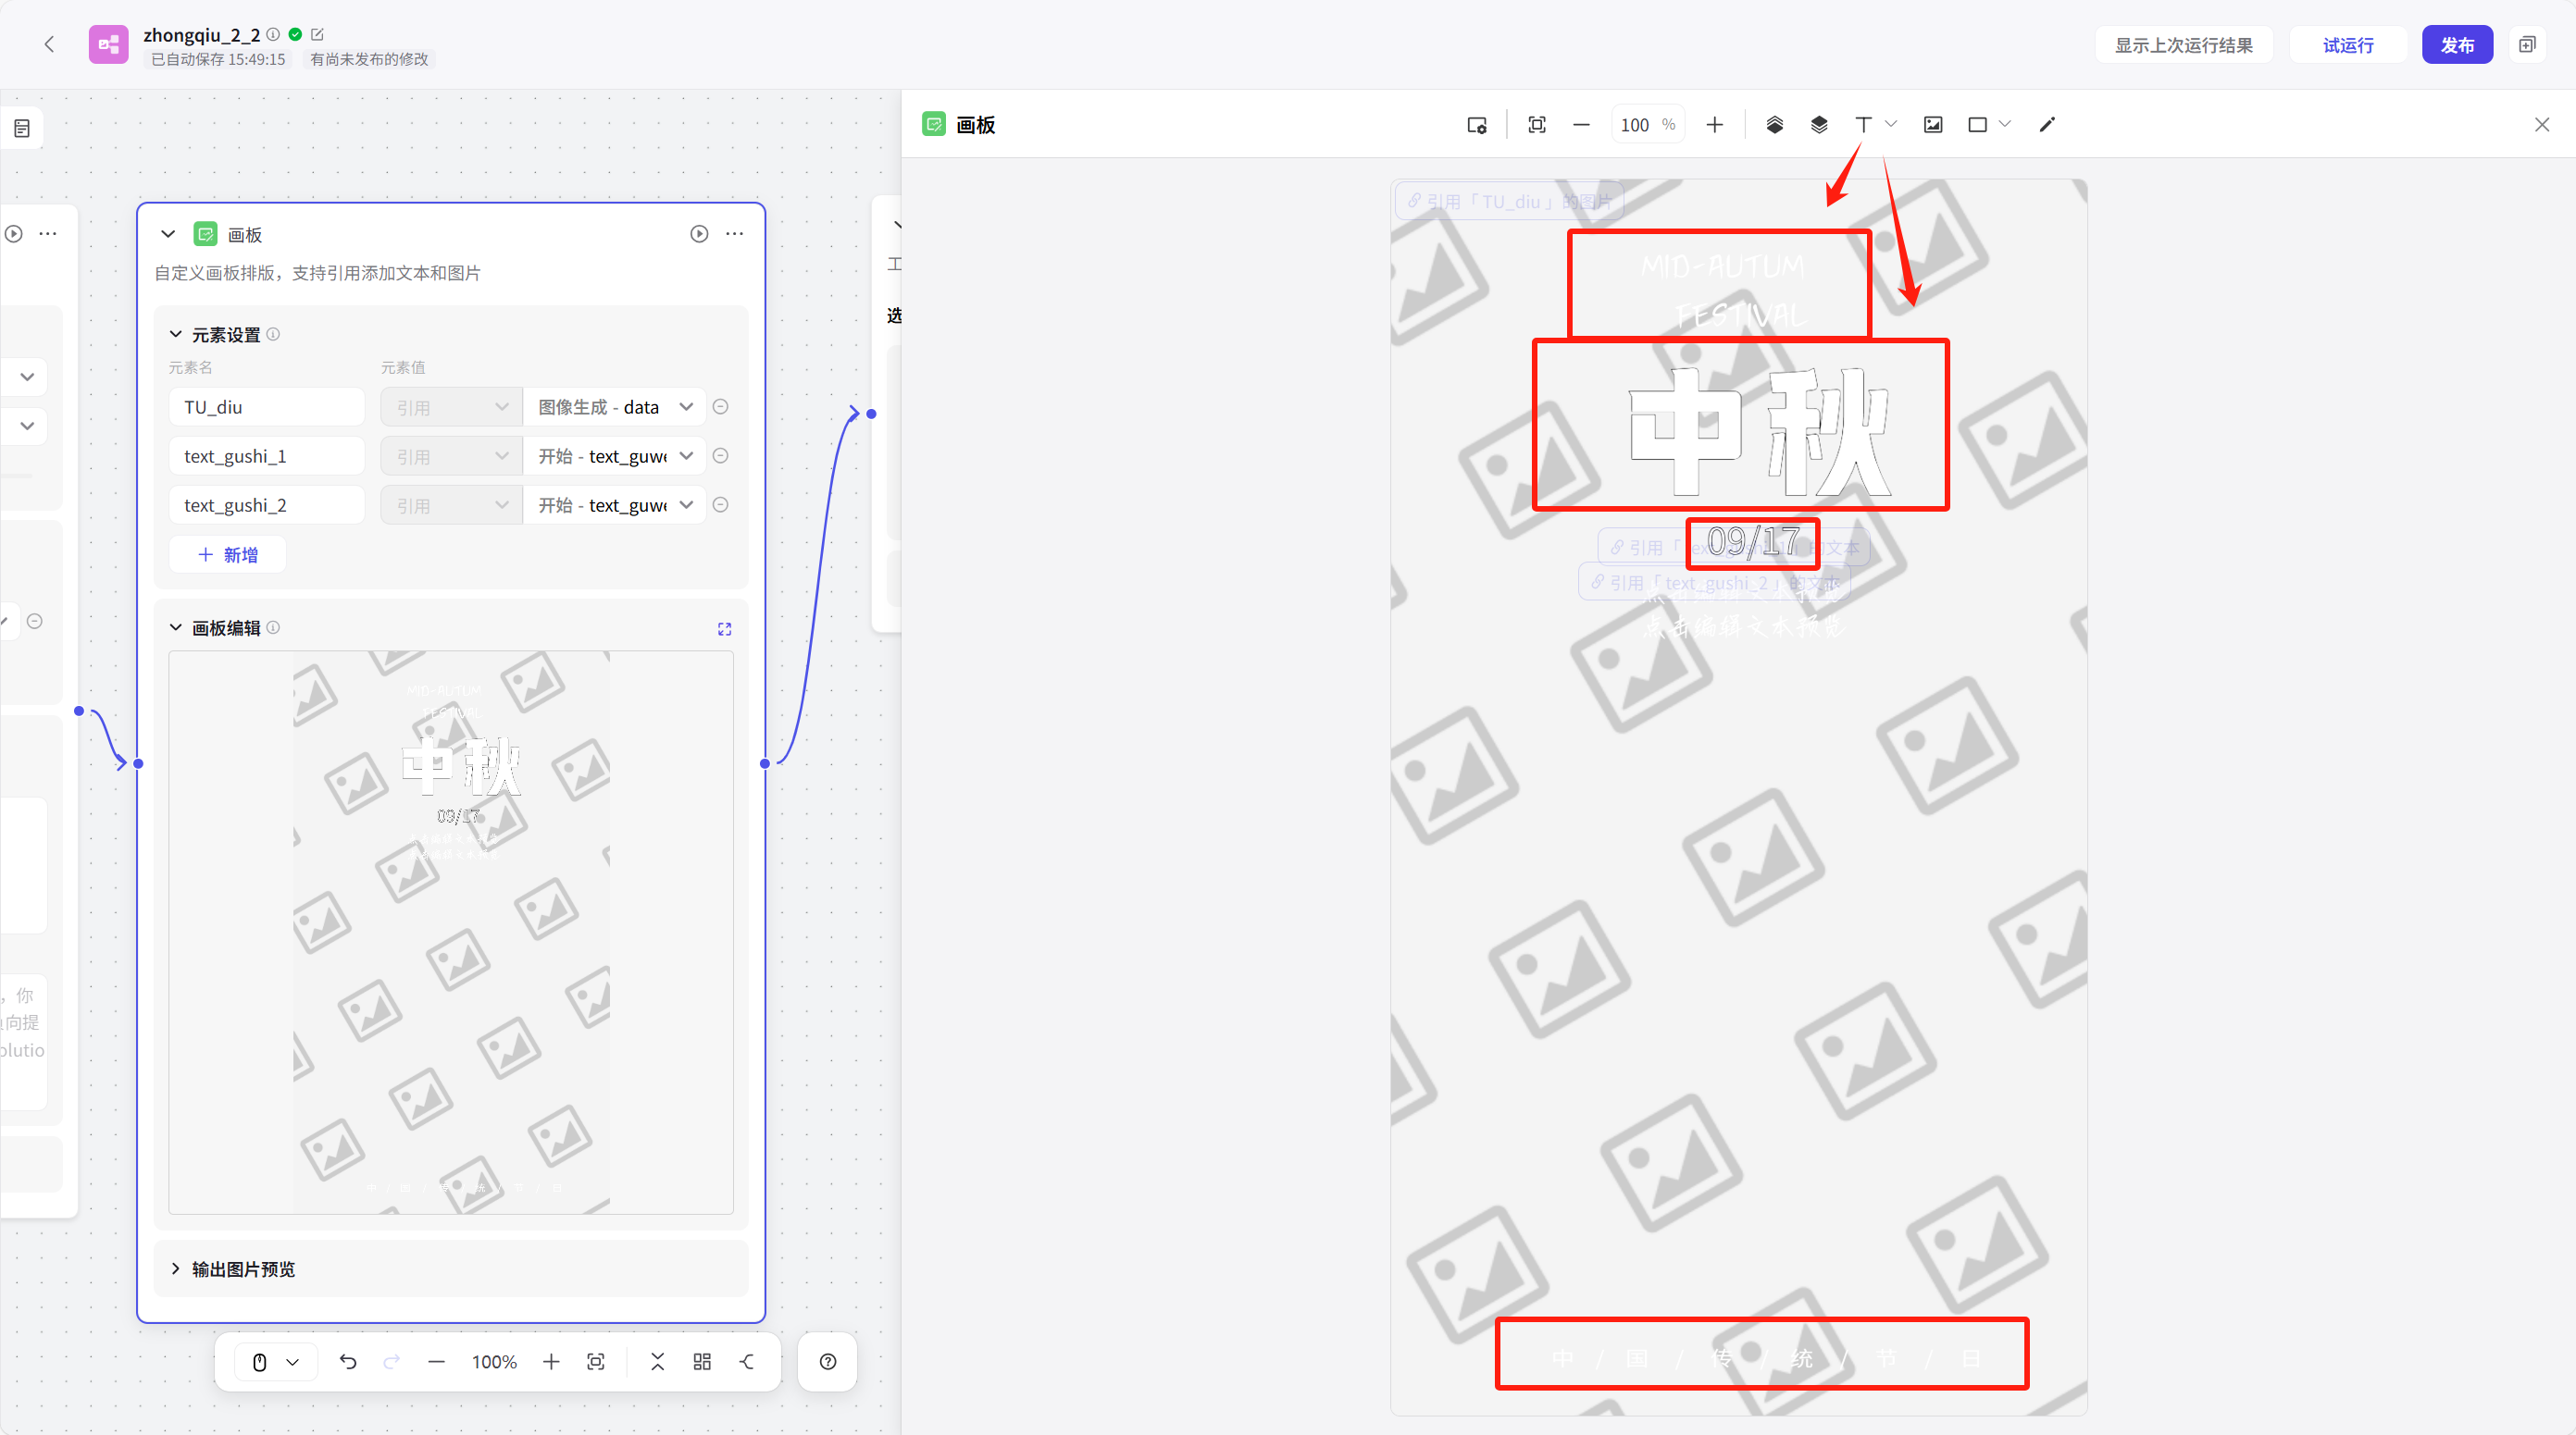This screenshot has height=1435, width=2576.
Task: Edit the text_gushi_1 element name field
Action: 267,456
